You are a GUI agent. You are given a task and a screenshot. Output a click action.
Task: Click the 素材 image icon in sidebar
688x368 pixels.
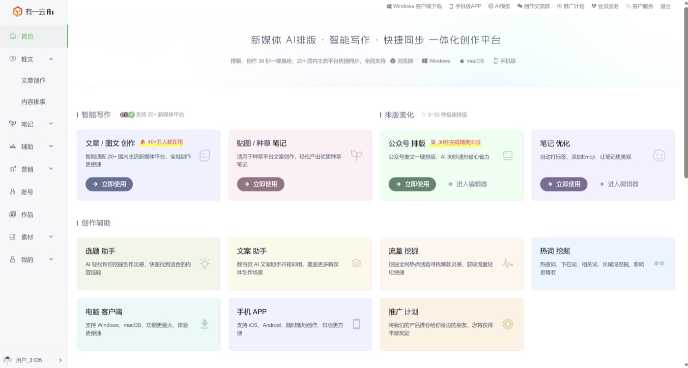tap(13, 237)
